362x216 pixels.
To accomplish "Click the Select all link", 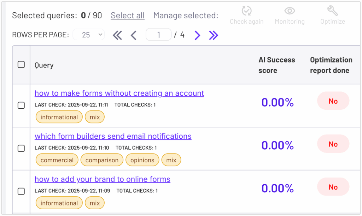I will click(128, 16).
